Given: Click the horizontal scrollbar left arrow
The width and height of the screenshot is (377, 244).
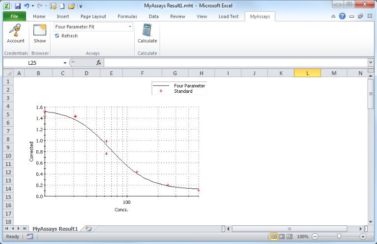Looking at the screenshot, I should [x=228, y=229].
